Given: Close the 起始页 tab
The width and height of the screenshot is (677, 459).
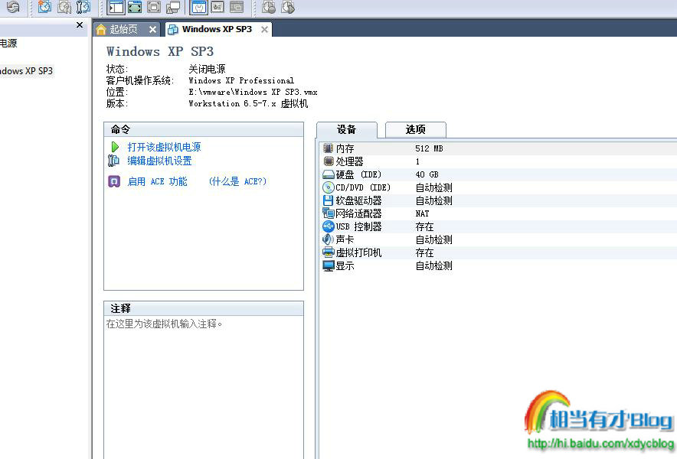Looking at the screenshot, I should click(x=152, y=29).
